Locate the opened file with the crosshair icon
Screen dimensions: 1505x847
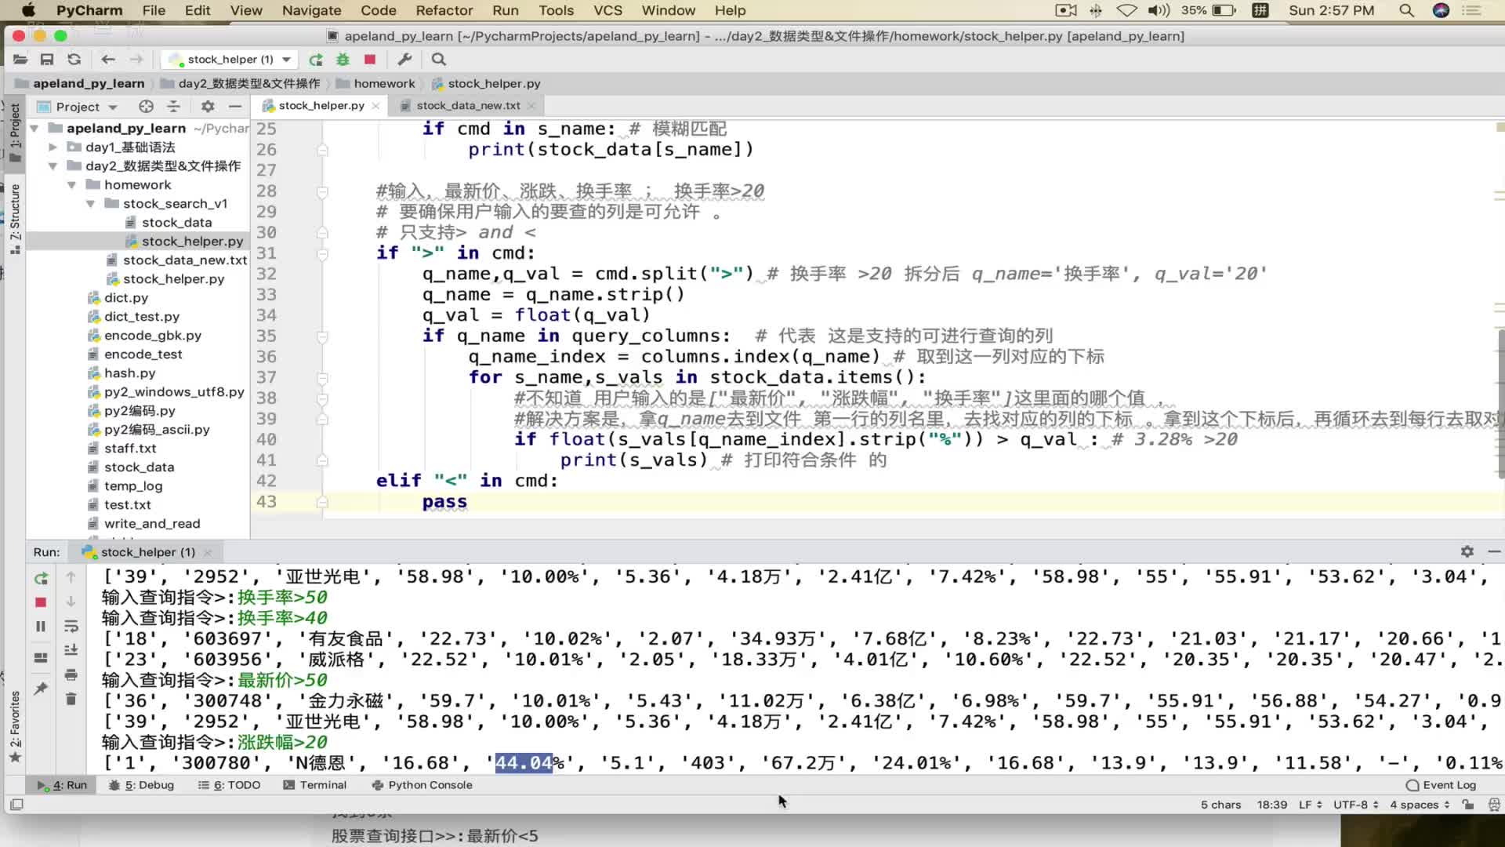[146, 107]
